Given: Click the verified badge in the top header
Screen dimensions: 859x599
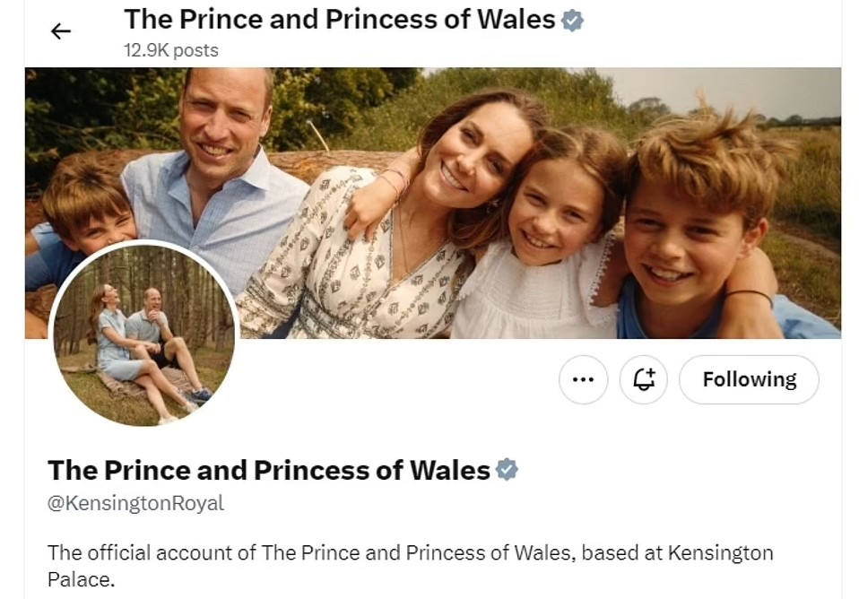Looking at the screenshot, I should tap(572, 21).
